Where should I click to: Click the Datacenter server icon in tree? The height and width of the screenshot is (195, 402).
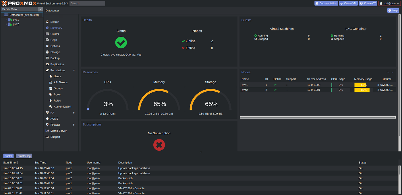pos(6,15)
